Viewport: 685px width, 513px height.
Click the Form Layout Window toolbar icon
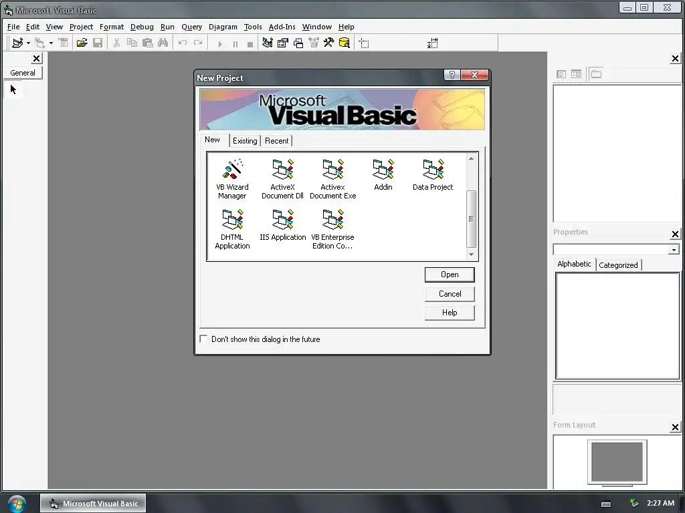[x=298, y=43]
